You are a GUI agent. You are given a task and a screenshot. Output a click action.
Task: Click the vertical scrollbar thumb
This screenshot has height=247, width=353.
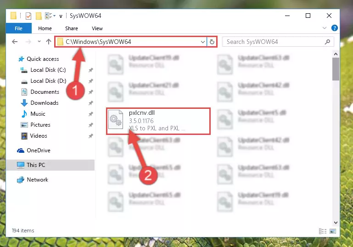(336, 69)
